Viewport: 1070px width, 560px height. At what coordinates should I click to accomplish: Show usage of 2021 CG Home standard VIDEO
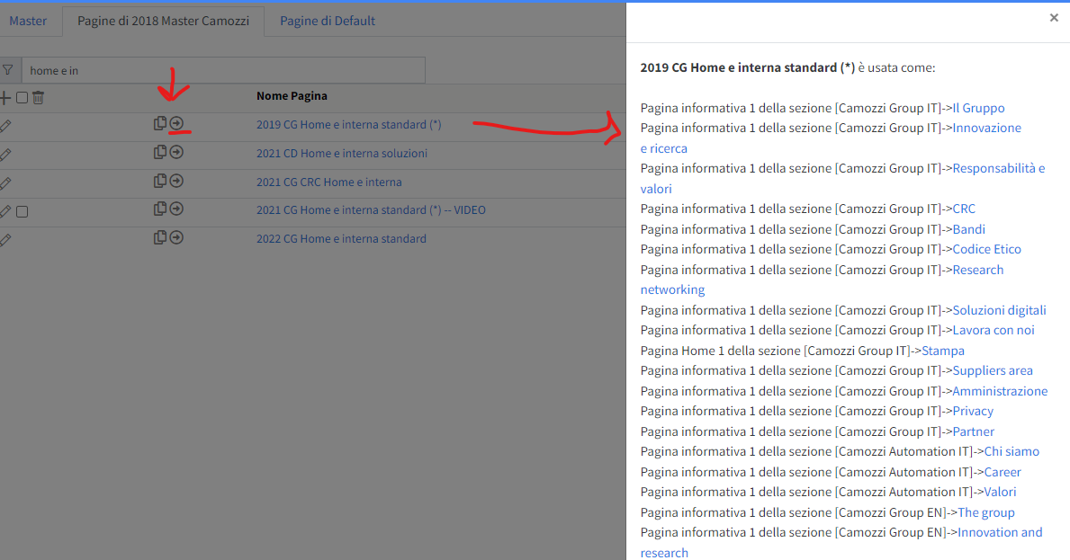click(x=176, y=209)
